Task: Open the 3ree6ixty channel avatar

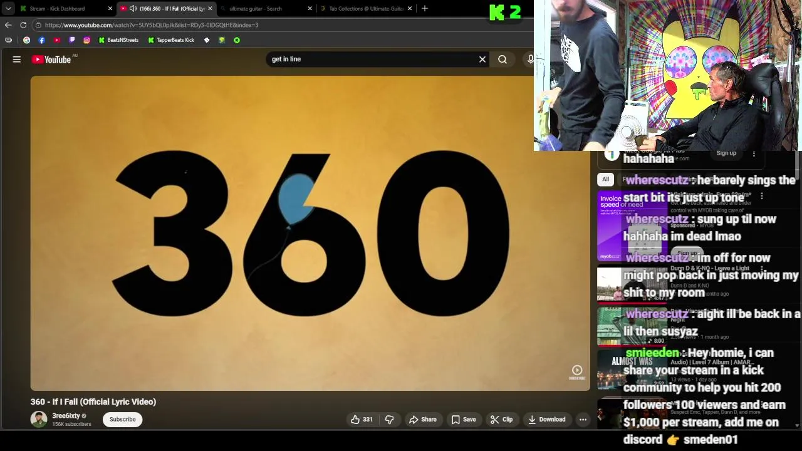Action: [x=39, y=420]
